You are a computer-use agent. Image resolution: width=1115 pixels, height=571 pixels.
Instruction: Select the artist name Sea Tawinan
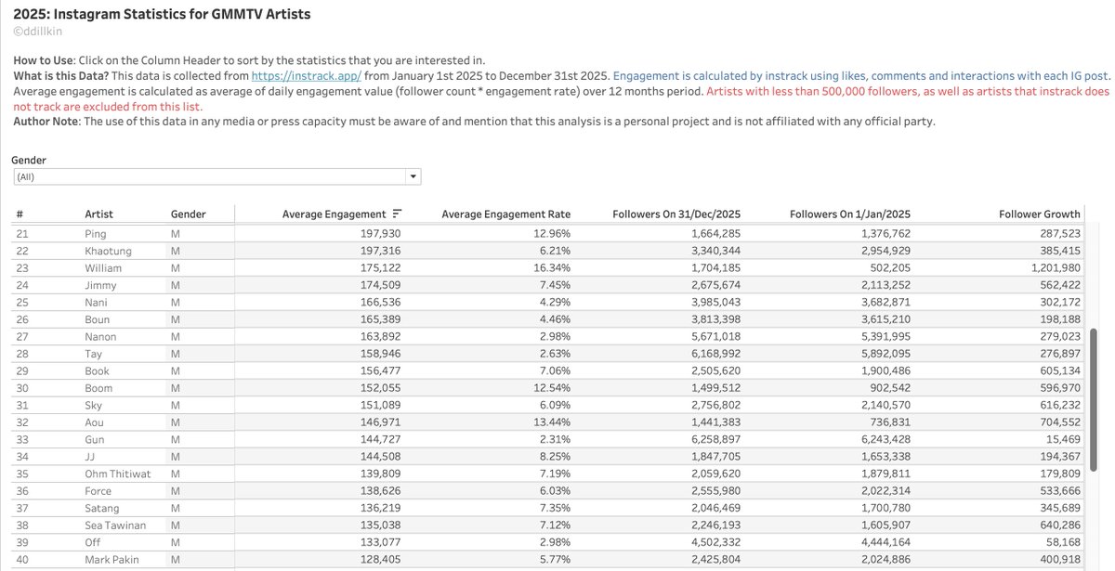[x=114, y=526]
